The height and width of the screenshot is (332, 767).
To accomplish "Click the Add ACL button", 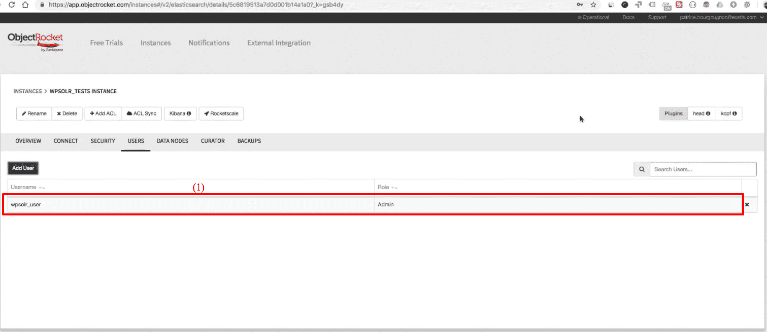I will (103, 114).
